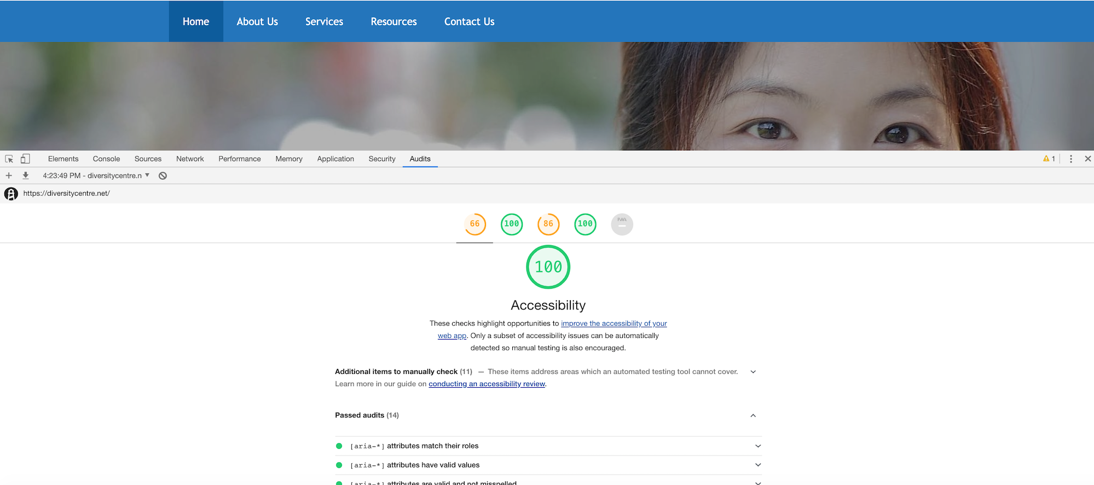The width and height of the screenshot is (1094, 485).
Task: Open the audit report selector dropdown
Action: pyautogui.click(x=96, y=176)
